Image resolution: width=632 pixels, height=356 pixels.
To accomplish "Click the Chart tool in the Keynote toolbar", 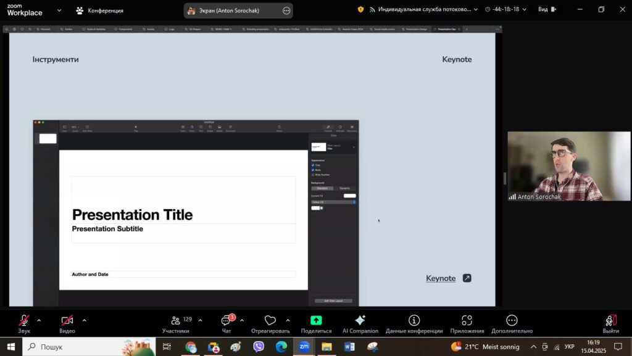I will coord(192,128).
